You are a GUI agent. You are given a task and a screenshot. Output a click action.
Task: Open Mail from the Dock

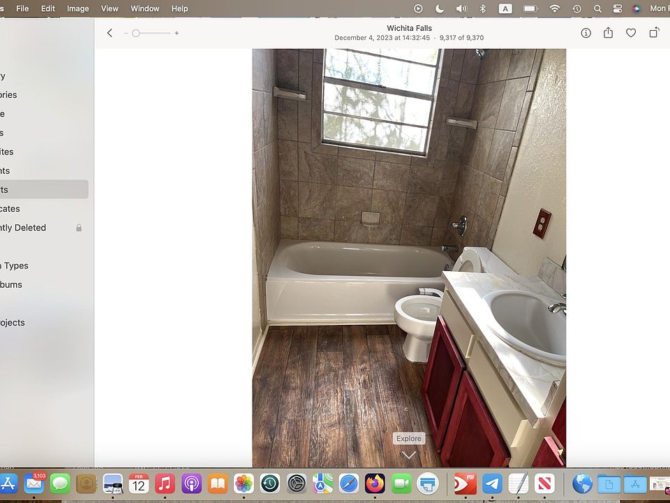(33, 484)
